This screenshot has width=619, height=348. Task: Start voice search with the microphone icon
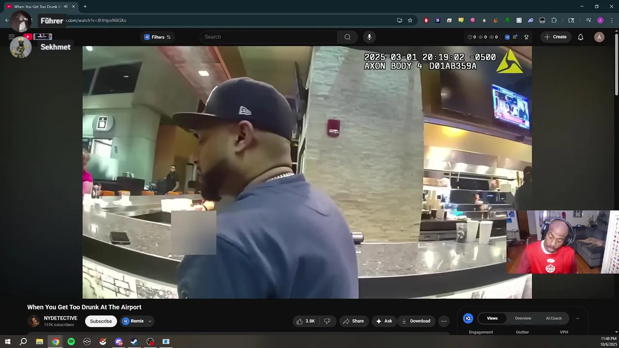coord(369,37)
